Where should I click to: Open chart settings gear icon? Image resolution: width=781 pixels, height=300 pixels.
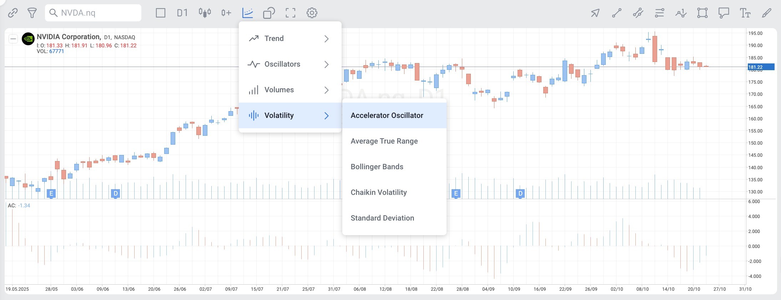point(312,13)
